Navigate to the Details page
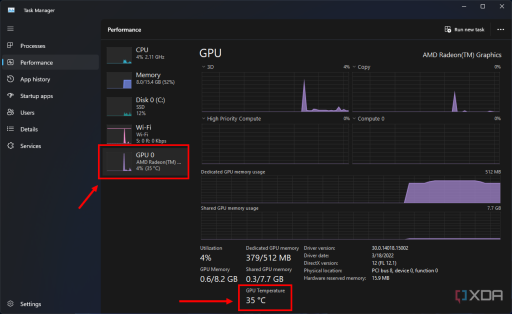Image resolution: width=512 pixels, height=314 pixels. [29, 129]
